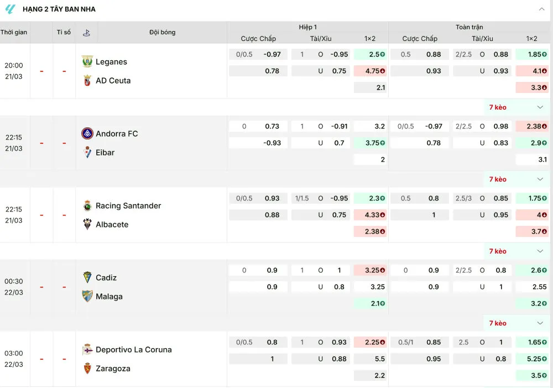Click the PlayStation icon in the table header
Viewport: 553px width, 388px height.
(87, 33)
